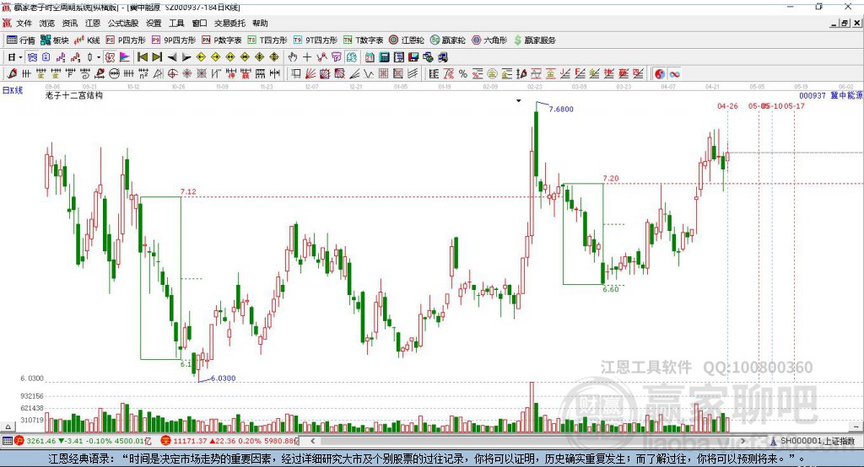
Task: Toggle the red-blue gradient flag icon
Action: point(125,57)
